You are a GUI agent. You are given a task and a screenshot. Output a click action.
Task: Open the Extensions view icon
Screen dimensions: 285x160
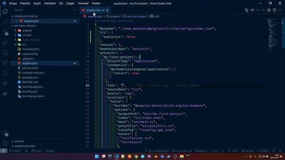(5, 63)
